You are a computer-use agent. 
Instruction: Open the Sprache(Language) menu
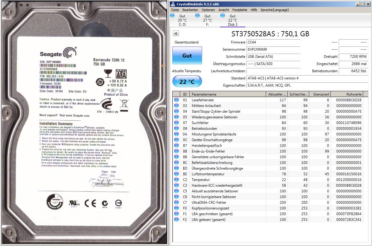[275, 10]
